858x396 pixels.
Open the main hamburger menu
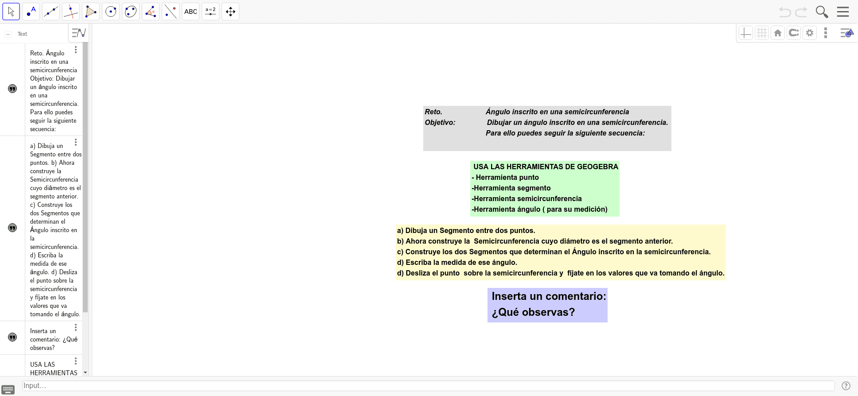click(843, 12)
